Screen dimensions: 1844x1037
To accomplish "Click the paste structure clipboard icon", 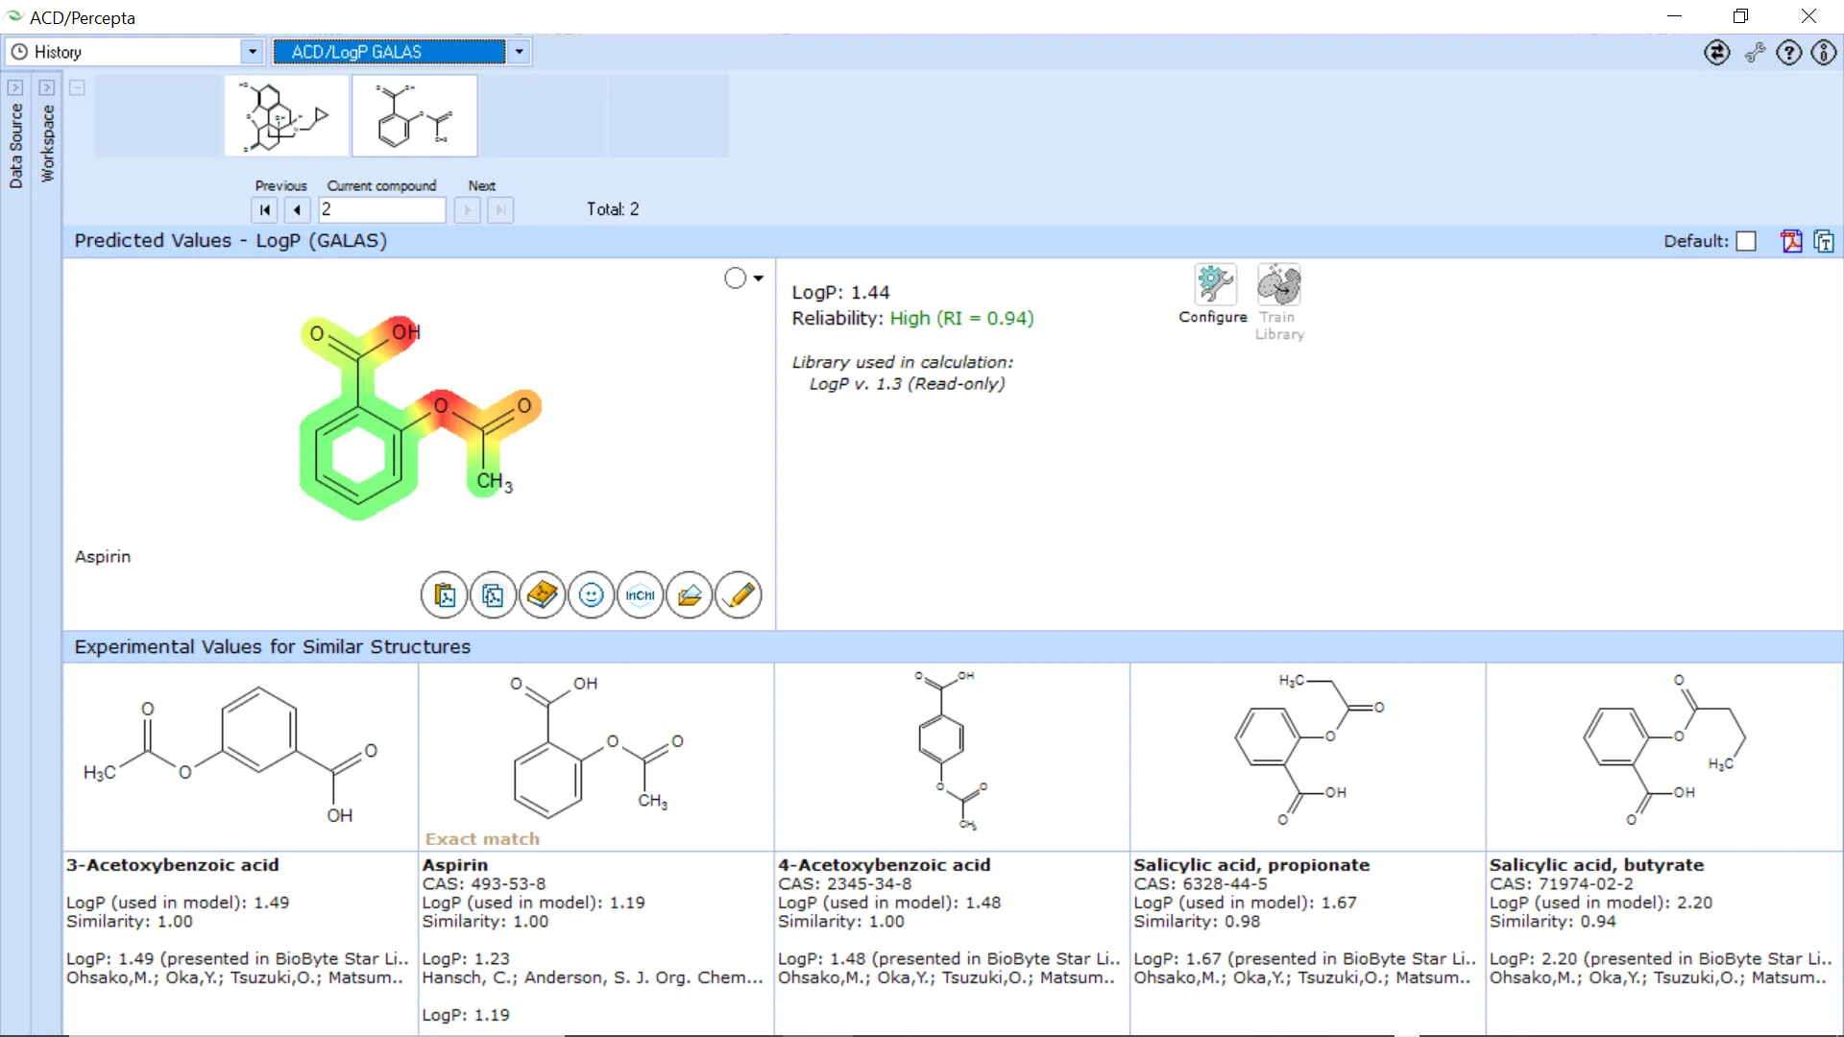I will pyautogui.click(x=444, y=595).
